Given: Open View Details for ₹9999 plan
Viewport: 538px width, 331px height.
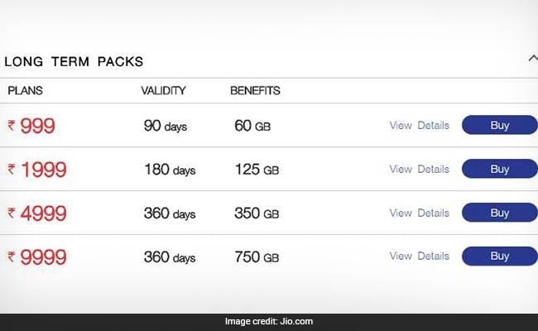Looking at the screenshot, I should point(420,256).
